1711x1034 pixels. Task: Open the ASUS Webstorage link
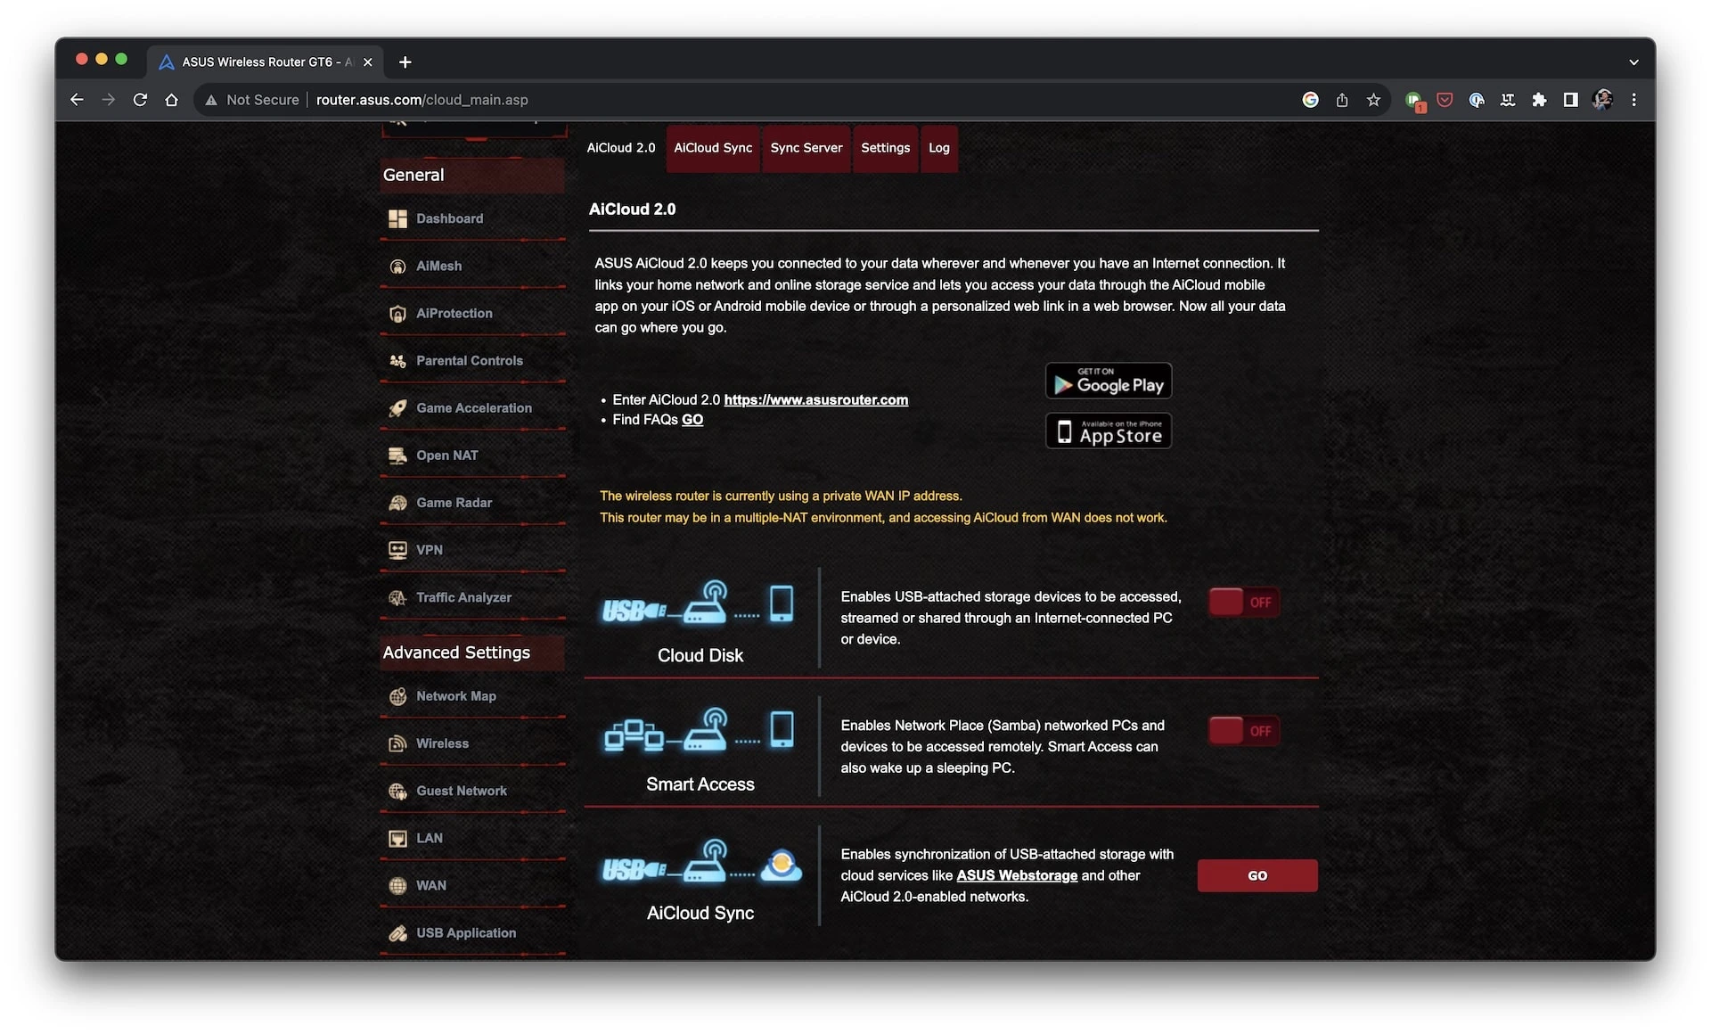point(1017,875)
